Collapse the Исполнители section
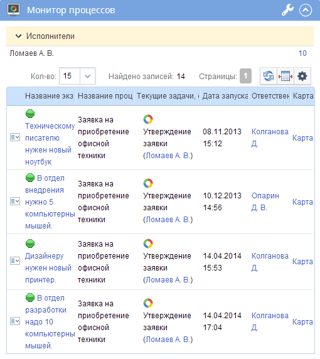320x359 pixels. point(18,36)
